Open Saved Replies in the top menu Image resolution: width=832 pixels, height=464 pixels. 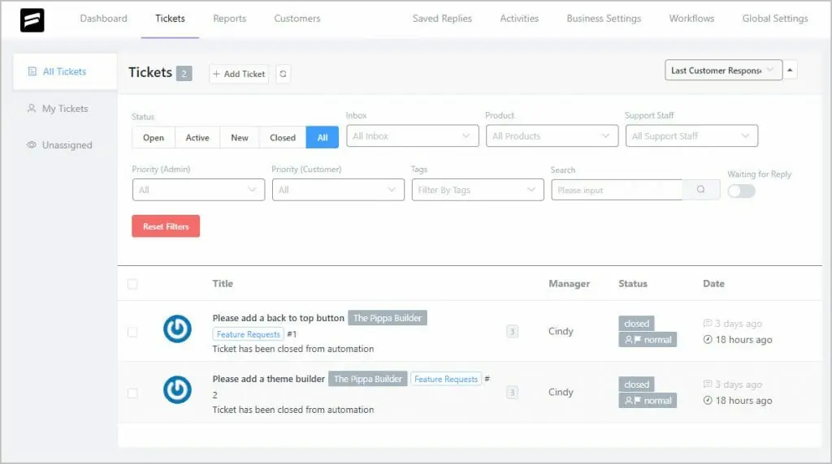pyautogui.click(x=442, y=18)
